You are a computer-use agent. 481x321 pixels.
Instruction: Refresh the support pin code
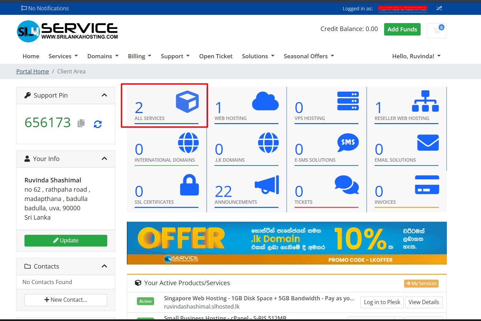[98, 124]
